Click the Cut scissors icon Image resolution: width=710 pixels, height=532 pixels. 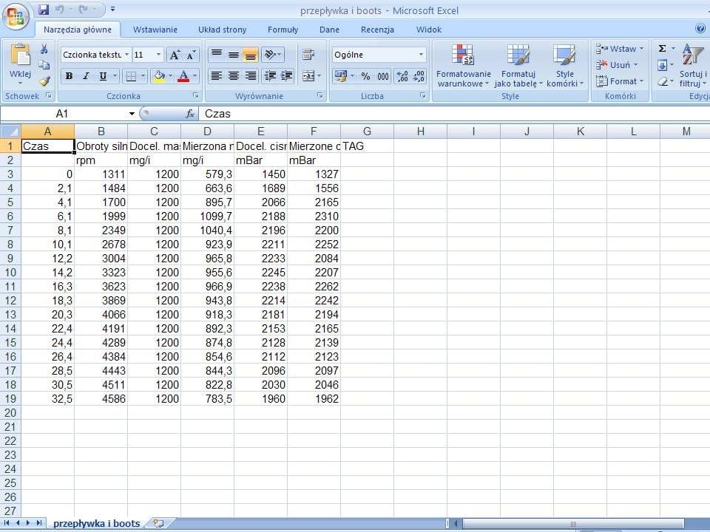pyautogui.click(x=44, y=50)
